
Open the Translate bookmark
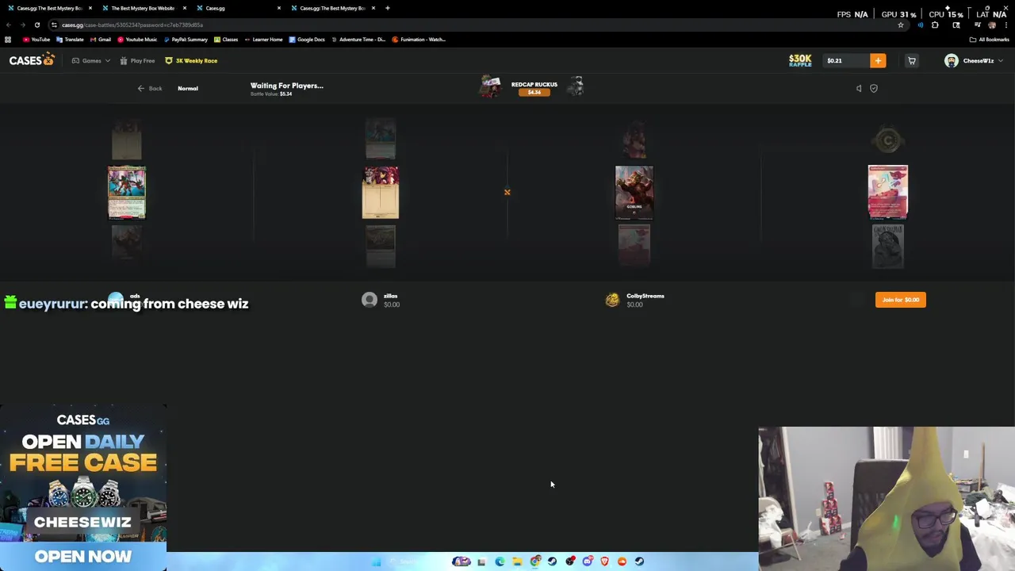(x=70, y=40)
